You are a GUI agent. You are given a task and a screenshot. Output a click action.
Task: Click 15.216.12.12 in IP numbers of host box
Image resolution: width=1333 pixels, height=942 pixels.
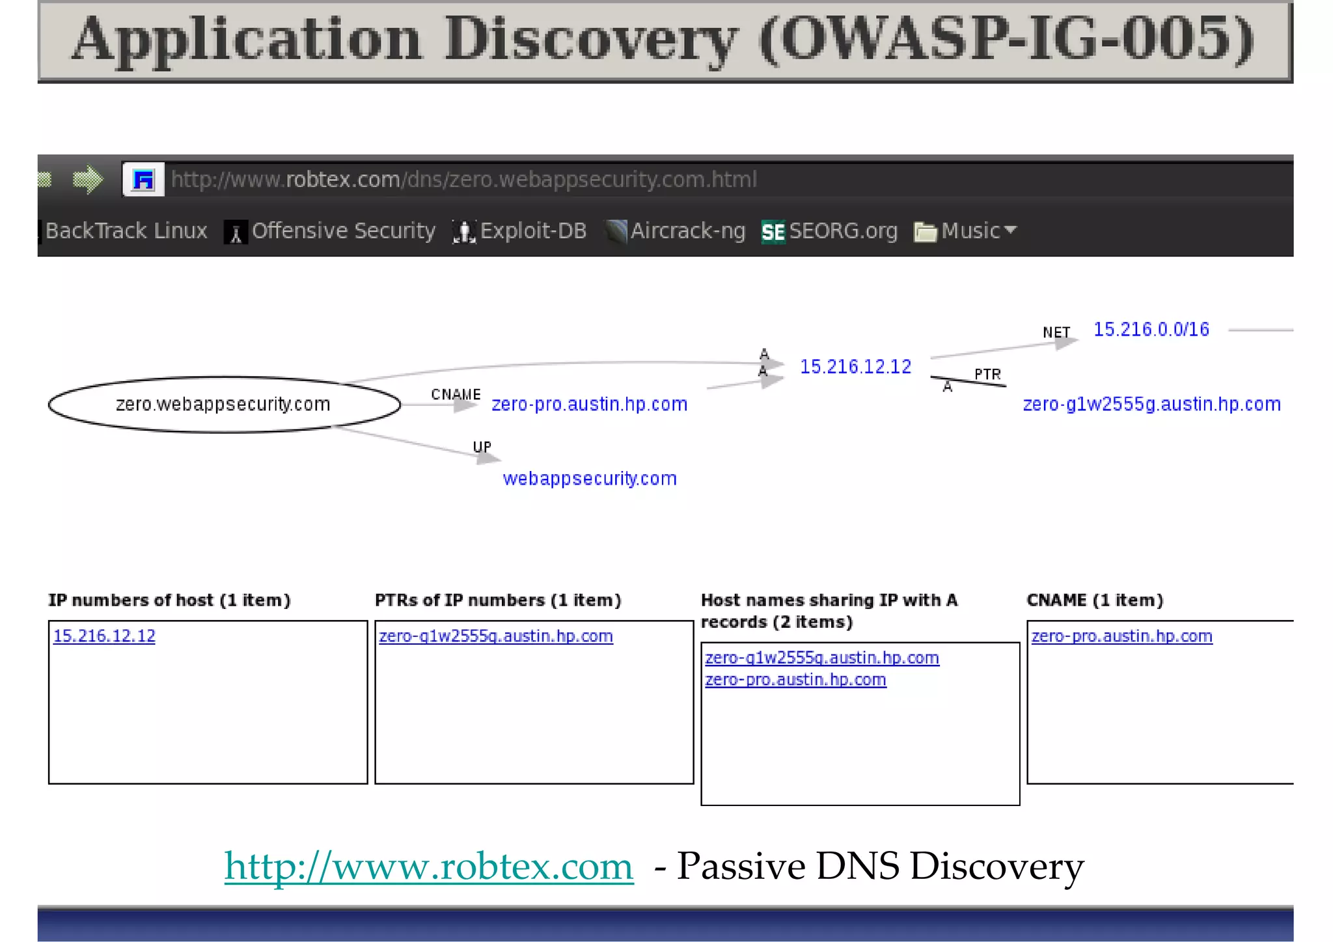click(x=104, y=636)
